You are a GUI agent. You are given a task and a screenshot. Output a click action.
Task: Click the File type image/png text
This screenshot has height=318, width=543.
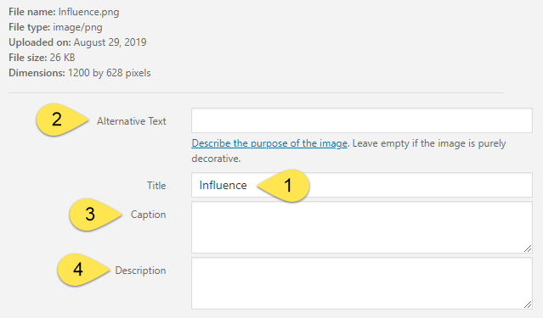pos(55,27)
